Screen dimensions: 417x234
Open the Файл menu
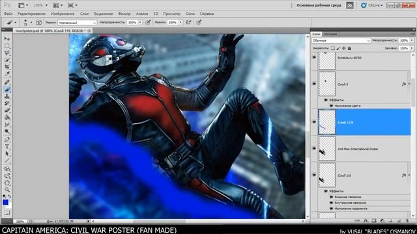[x=8, y=14]
